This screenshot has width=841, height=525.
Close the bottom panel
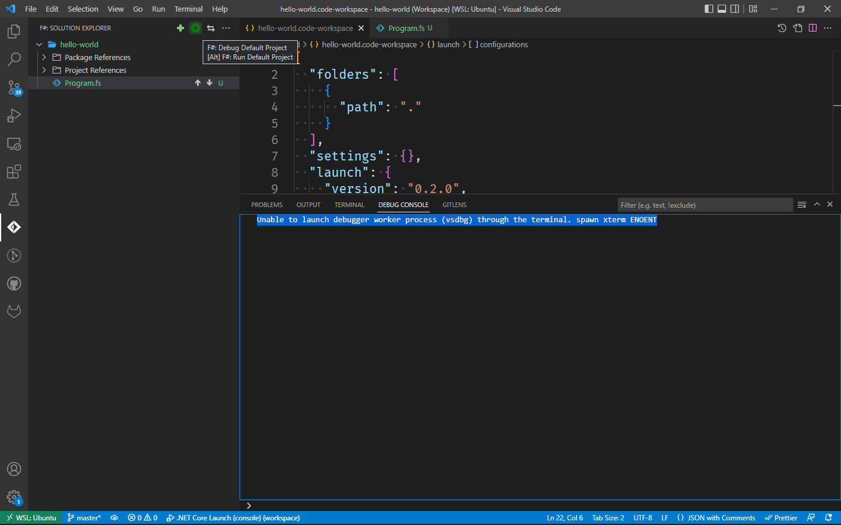pos(830,205)
